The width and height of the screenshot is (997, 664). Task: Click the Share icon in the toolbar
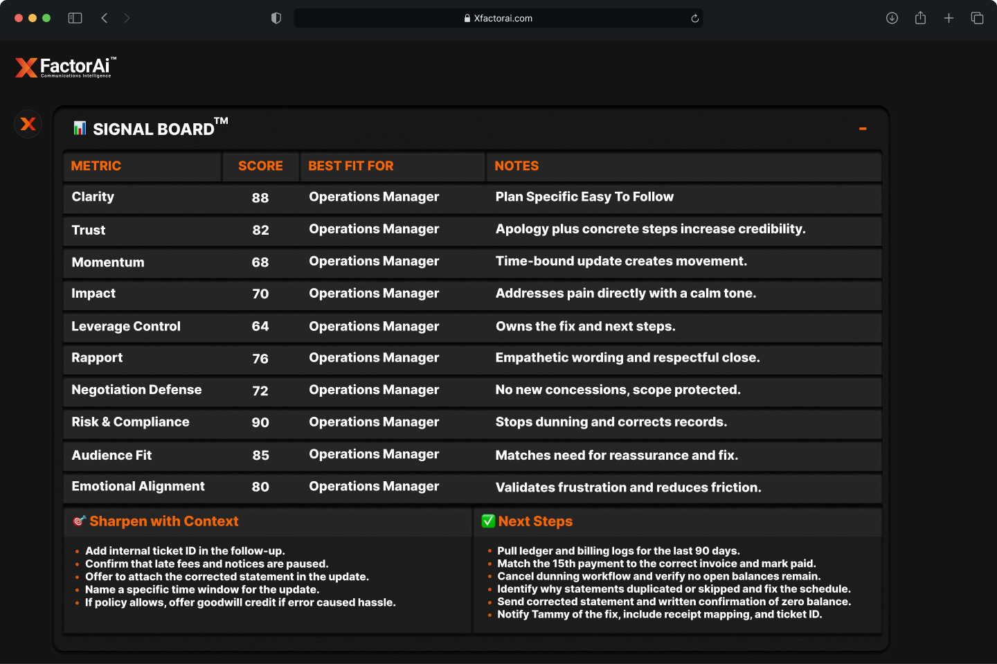920,18
